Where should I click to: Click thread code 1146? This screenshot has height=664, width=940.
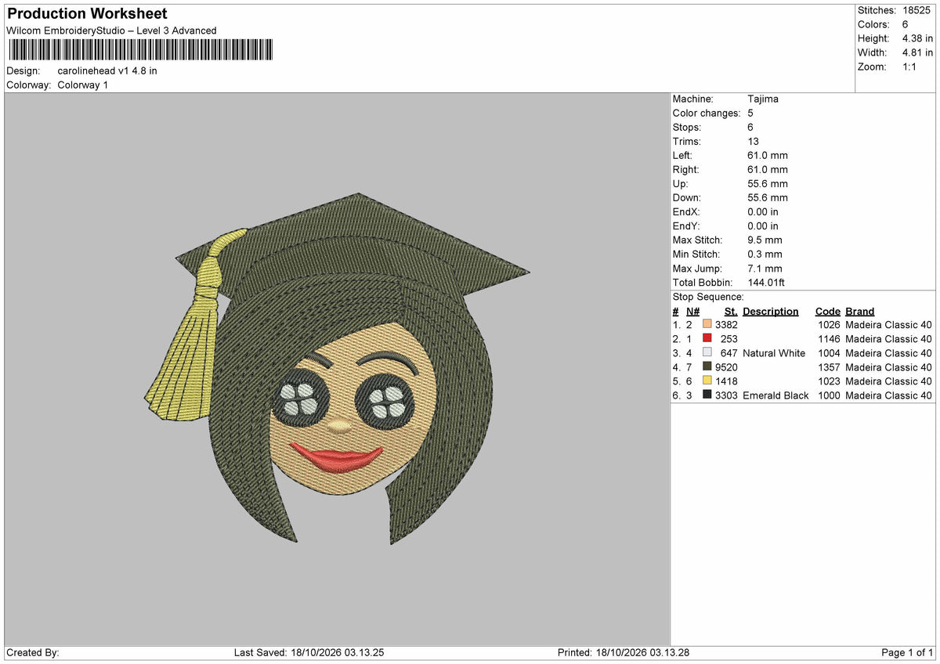[829, 339]
